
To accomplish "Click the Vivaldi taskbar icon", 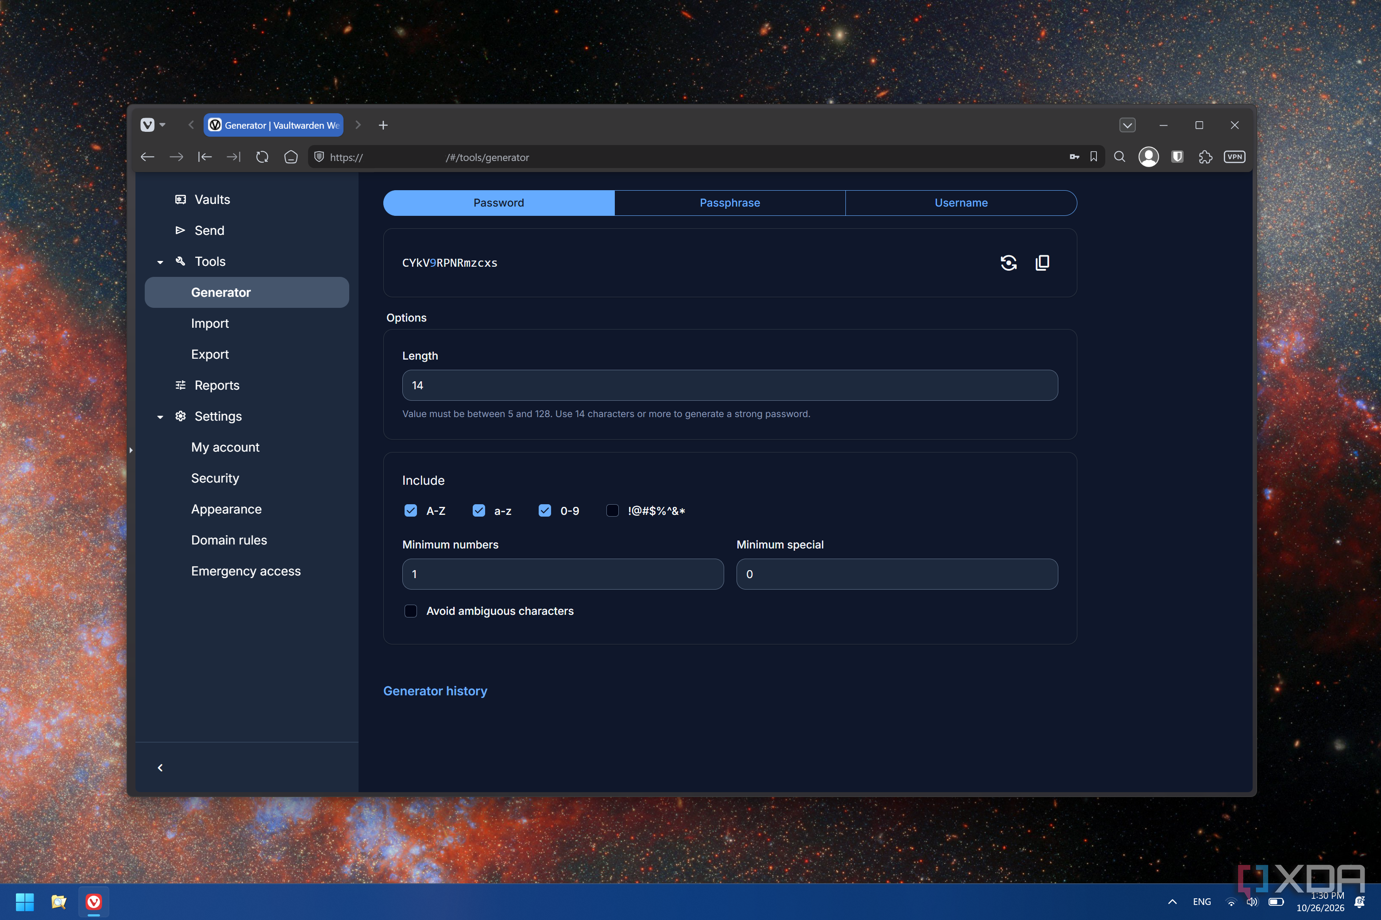I will [x=93, y=902].
